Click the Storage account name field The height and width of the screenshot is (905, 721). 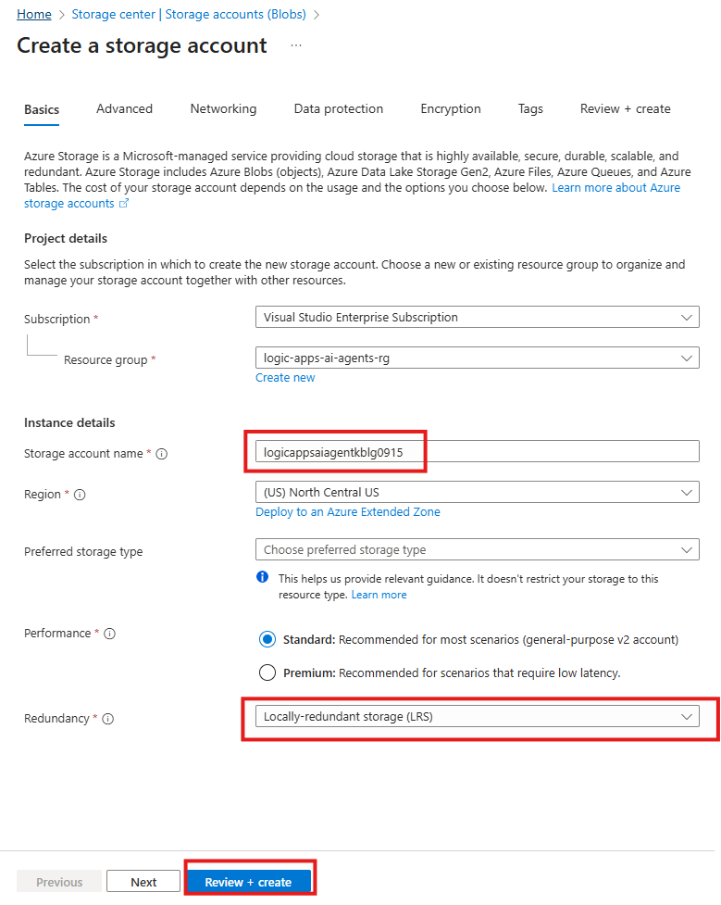tap(477, 451)
